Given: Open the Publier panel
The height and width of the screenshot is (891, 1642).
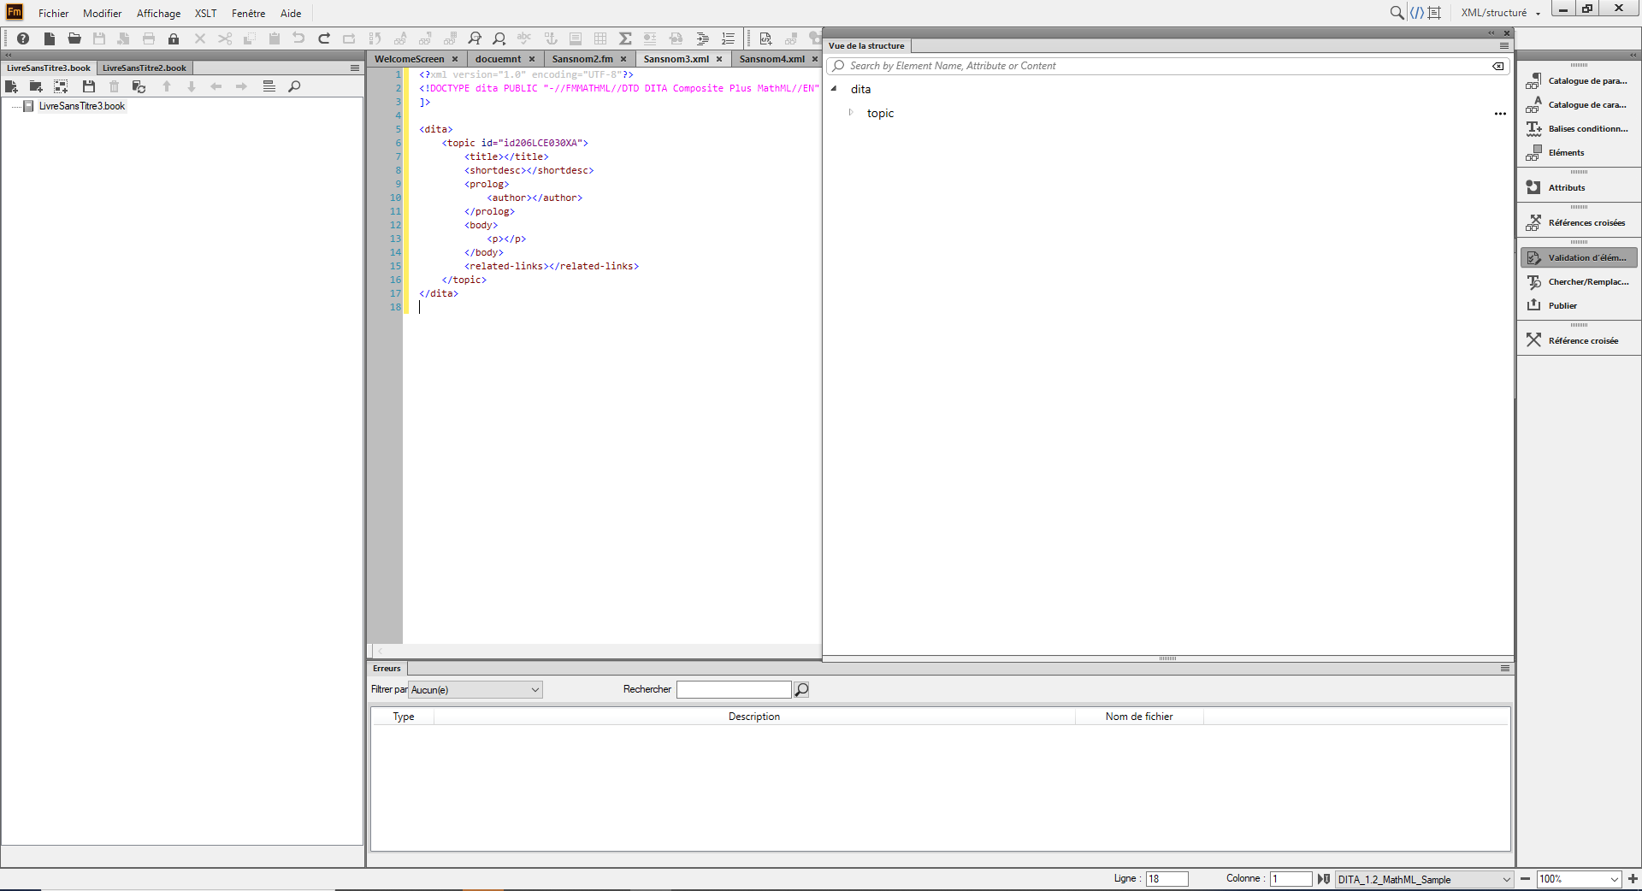Looking at the screenshot, I should coord(1562,305).
